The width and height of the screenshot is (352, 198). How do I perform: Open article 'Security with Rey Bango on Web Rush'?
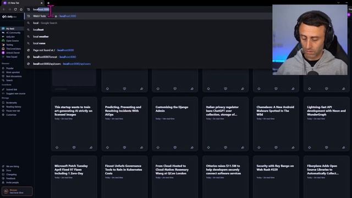point(275,168)
